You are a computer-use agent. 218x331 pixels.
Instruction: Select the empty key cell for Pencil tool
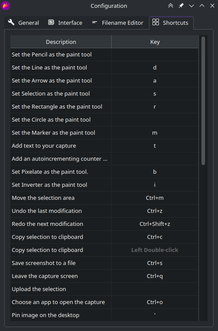(155, 55)
